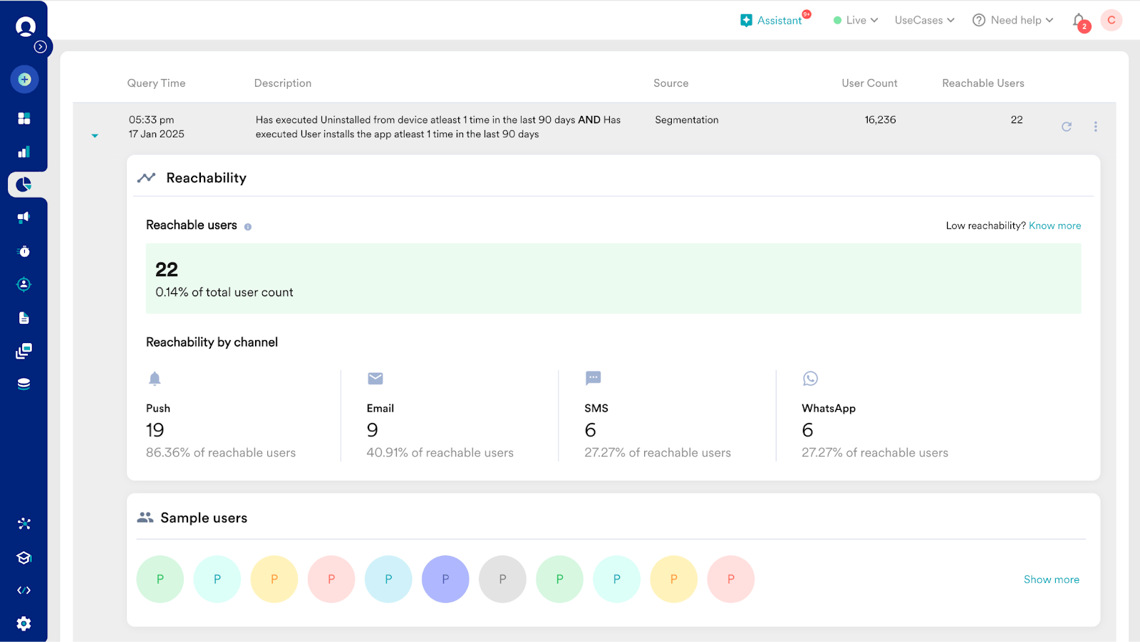Click the SMS chat bubble channel icon
This screenshot has width=1140, height=642.
(x=593, y=378)
